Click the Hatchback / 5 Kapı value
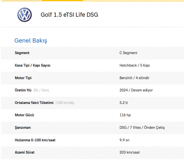 point(135,65)
